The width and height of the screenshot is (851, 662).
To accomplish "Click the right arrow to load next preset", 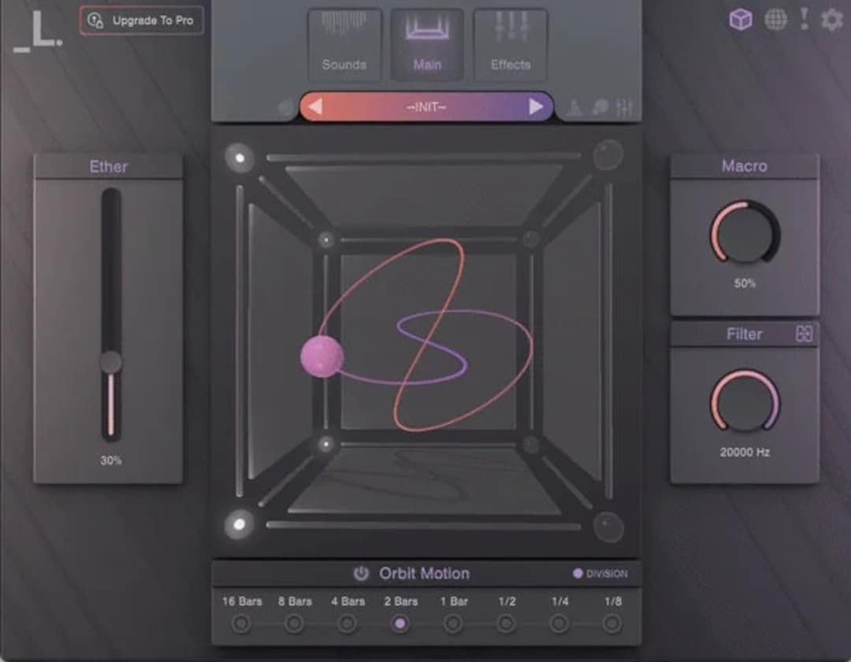I will pyautogui.click(x=537, y=105).
